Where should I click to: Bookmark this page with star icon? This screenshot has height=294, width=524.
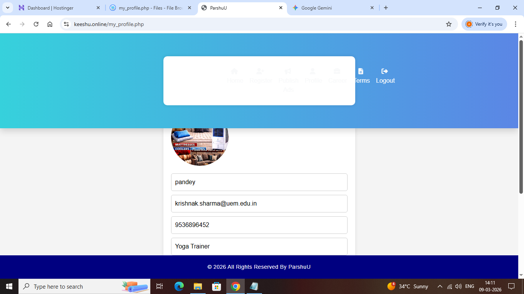pos(449,24)
